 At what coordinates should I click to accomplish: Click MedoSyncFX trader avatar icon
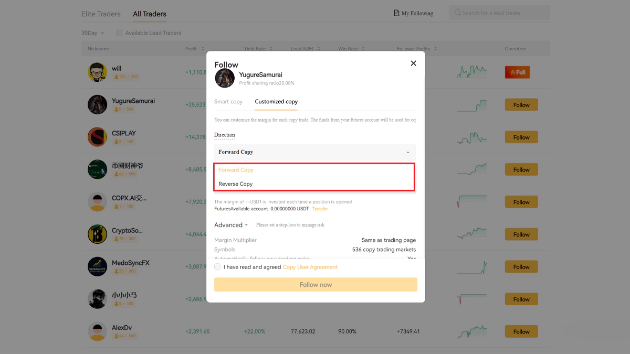[97, 267]
